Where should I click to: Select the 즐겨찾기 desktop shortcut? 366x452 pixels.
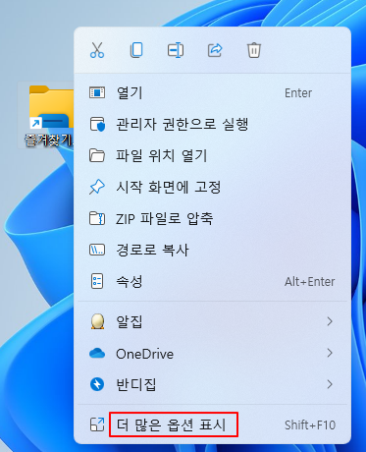tap(46, 115)
